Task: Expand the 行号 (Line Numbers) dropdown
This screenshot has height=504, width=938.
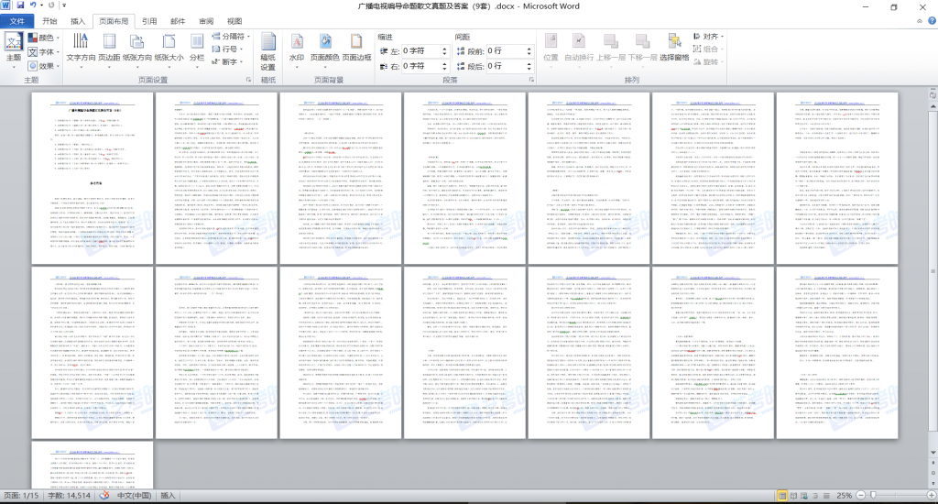Action: pyautogui.click(x=229, y=49)
